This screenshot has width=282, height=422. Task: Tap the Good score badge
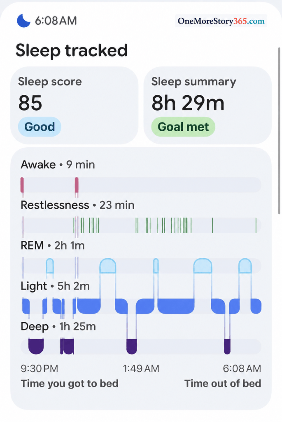pos(40,127)
